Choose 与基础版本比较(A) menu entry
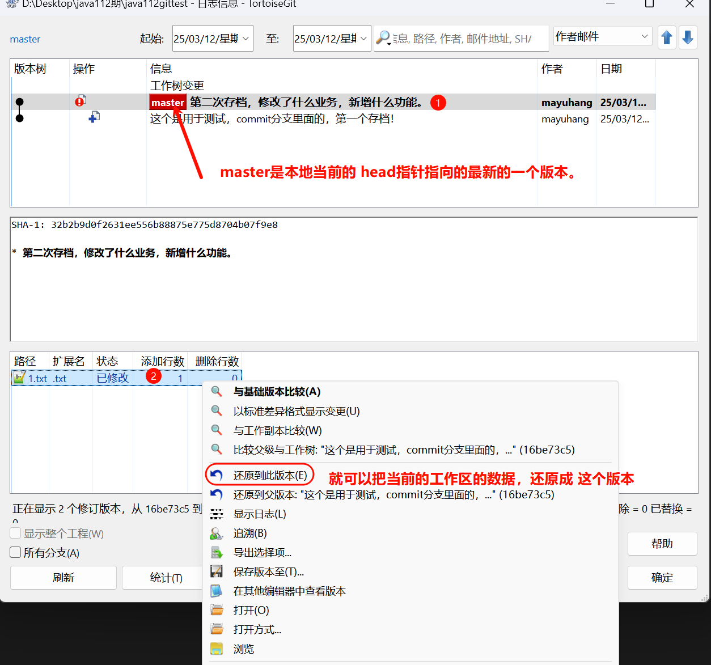Viewport: 711px width, 665px height. (277, 392)
